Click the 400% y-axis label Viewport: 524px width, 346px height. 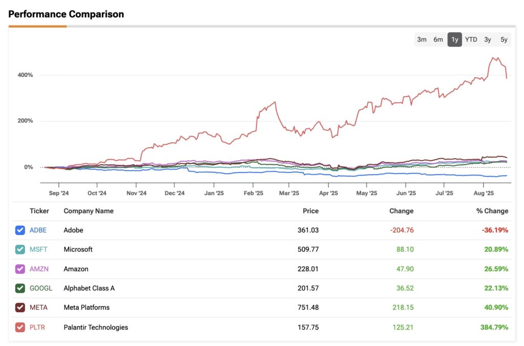click(x=26, y=75)
